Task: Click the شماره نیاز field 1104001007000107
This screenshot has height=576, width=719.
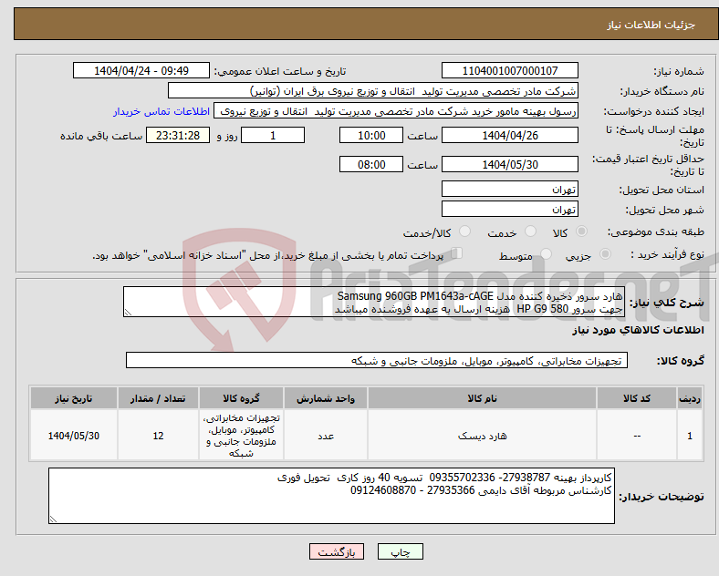Action: pyautogui.click(x=509, y=71)
